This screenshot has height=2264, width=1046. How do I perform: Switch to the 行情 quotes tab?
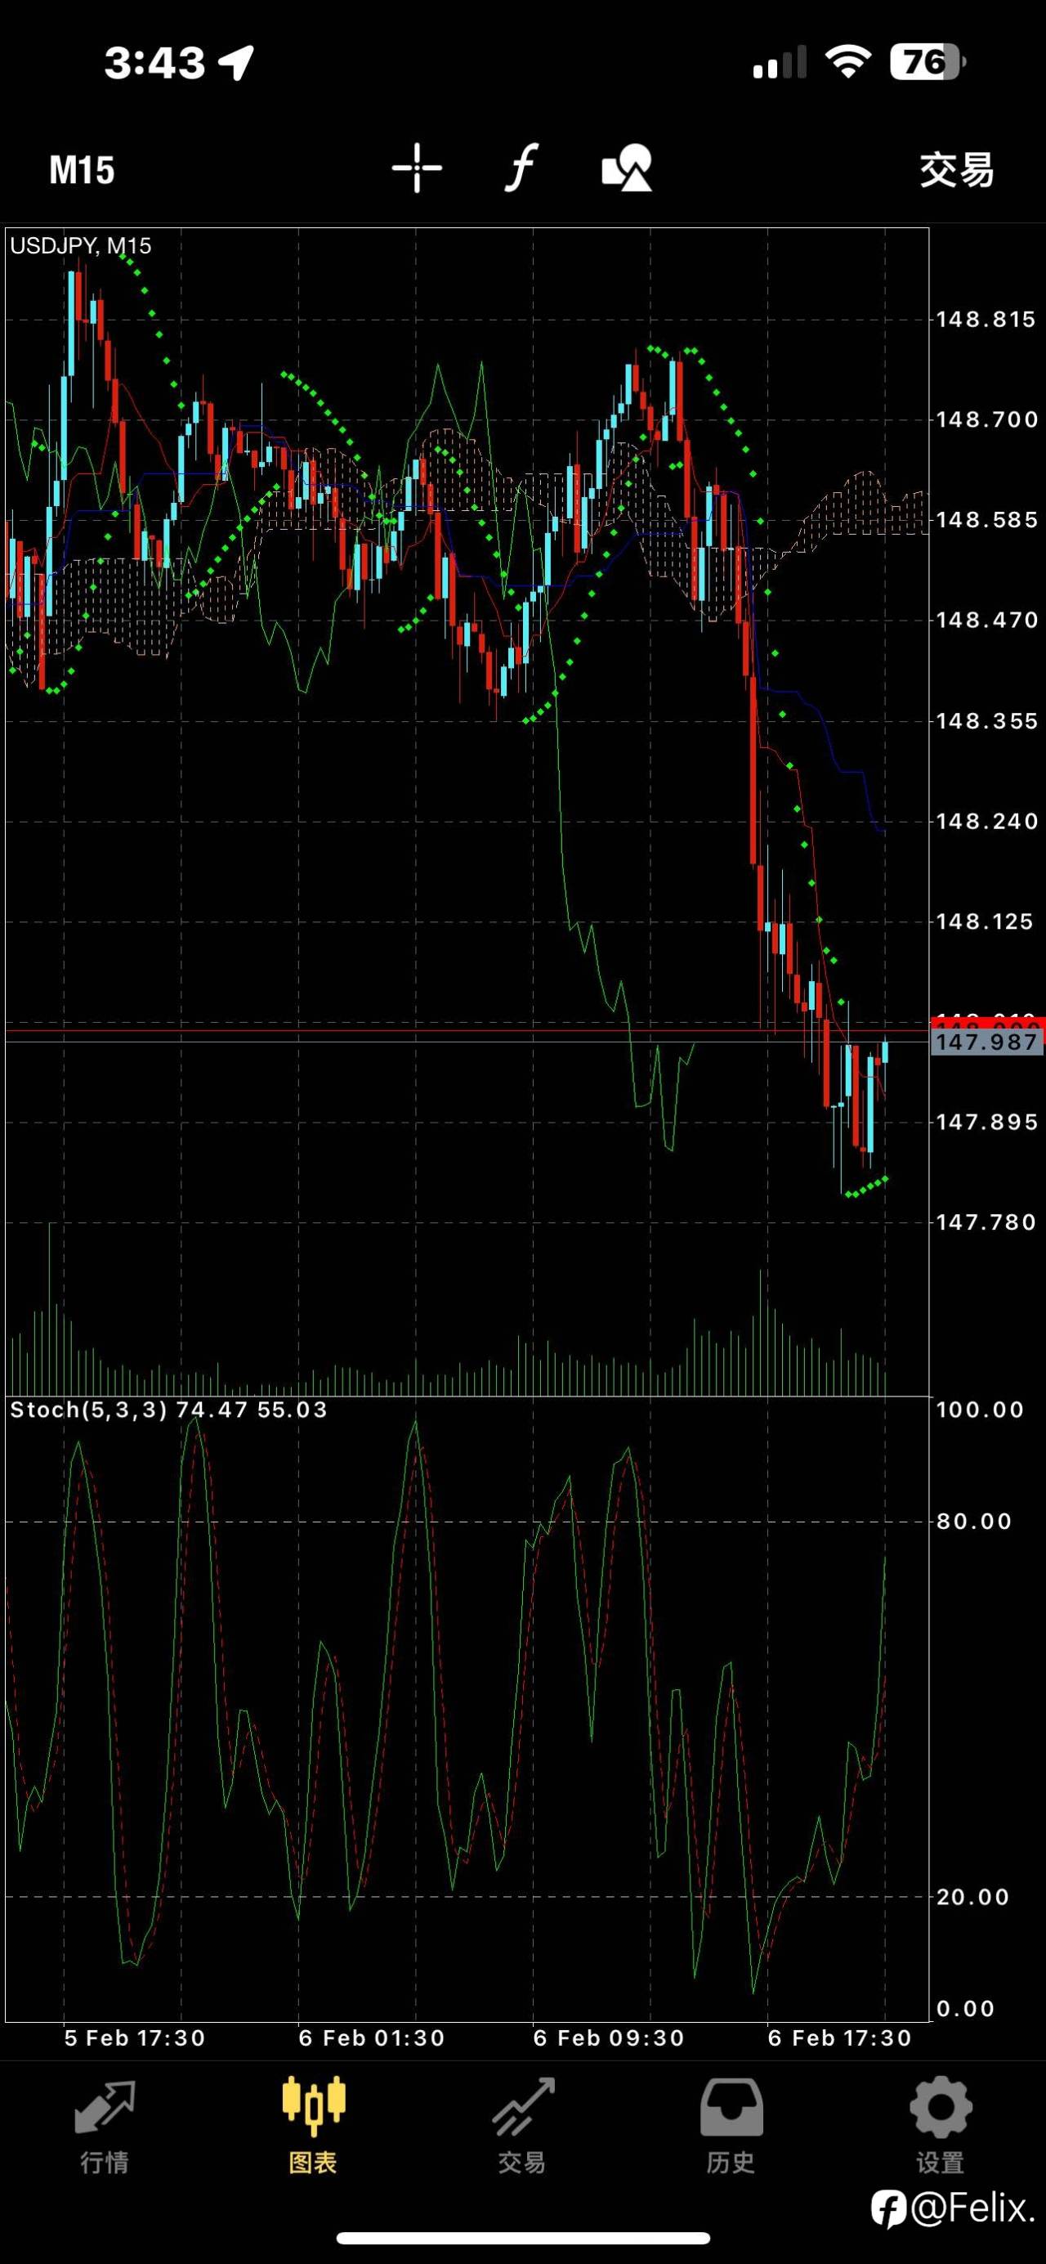pyautogui.click(x=105, y=2126)
